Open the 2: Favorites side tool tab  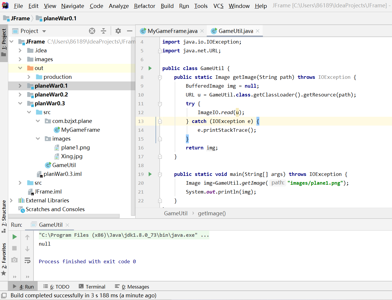tap(4, 259)
